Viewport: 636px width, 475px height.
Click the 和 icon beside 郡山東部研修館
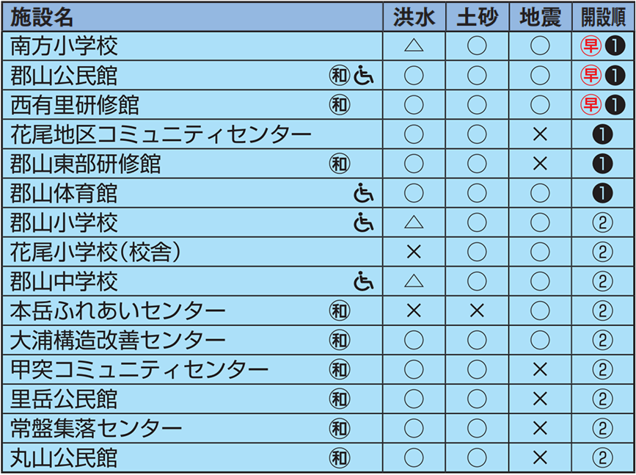(340, 164)
